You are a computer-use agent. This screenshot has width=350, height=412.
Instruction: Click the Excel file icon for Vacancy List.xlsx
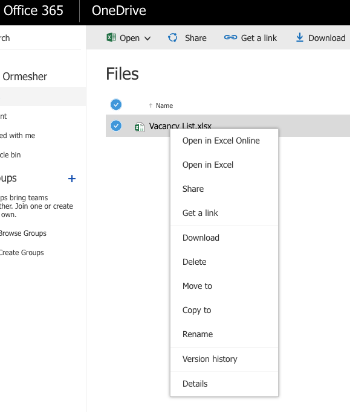[139, 127]
